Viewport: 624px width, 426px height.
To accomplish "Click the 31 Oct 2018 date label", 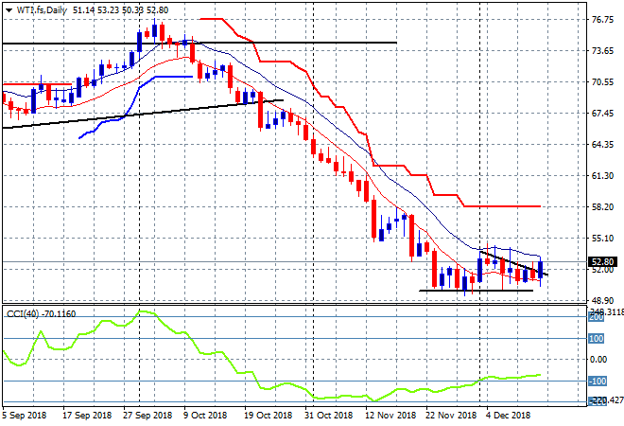I will [328, 416].
